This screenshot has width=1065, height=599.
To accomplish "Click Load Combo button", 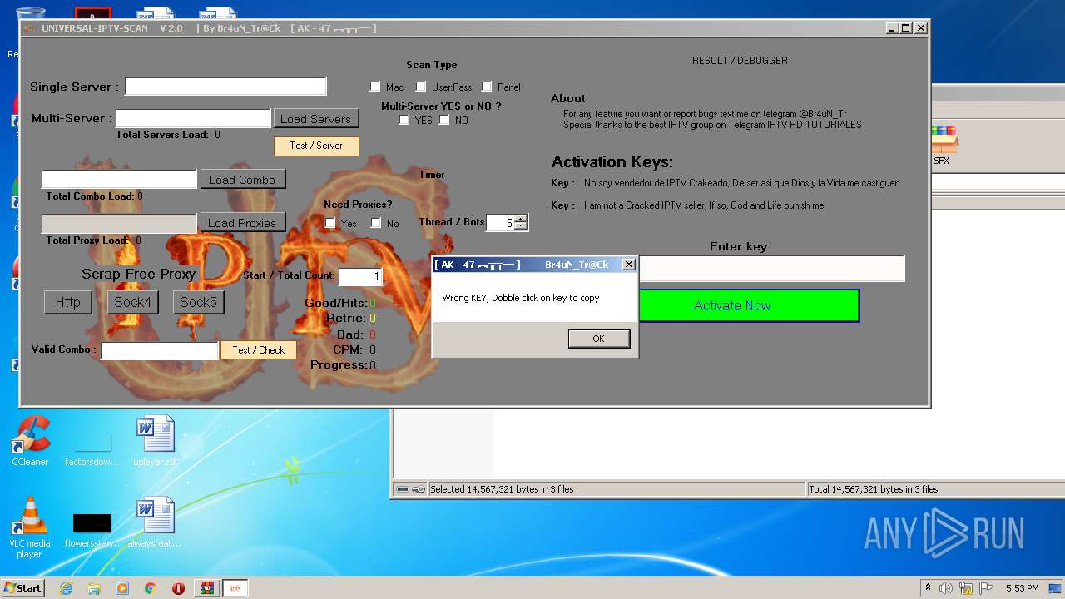I will [242, 180].
